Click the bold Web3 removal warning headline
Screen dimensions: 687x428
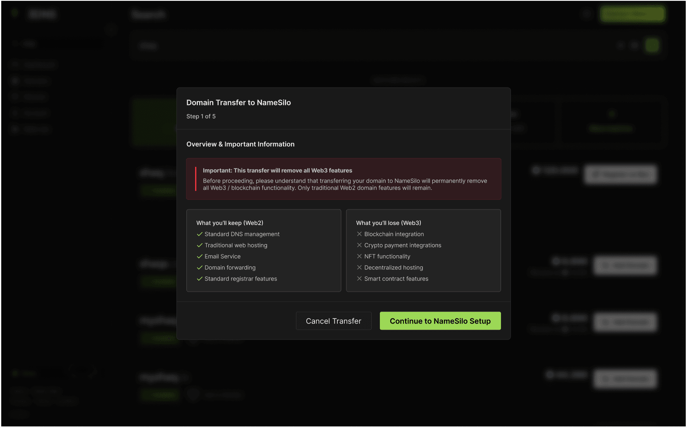coord(277,171)
